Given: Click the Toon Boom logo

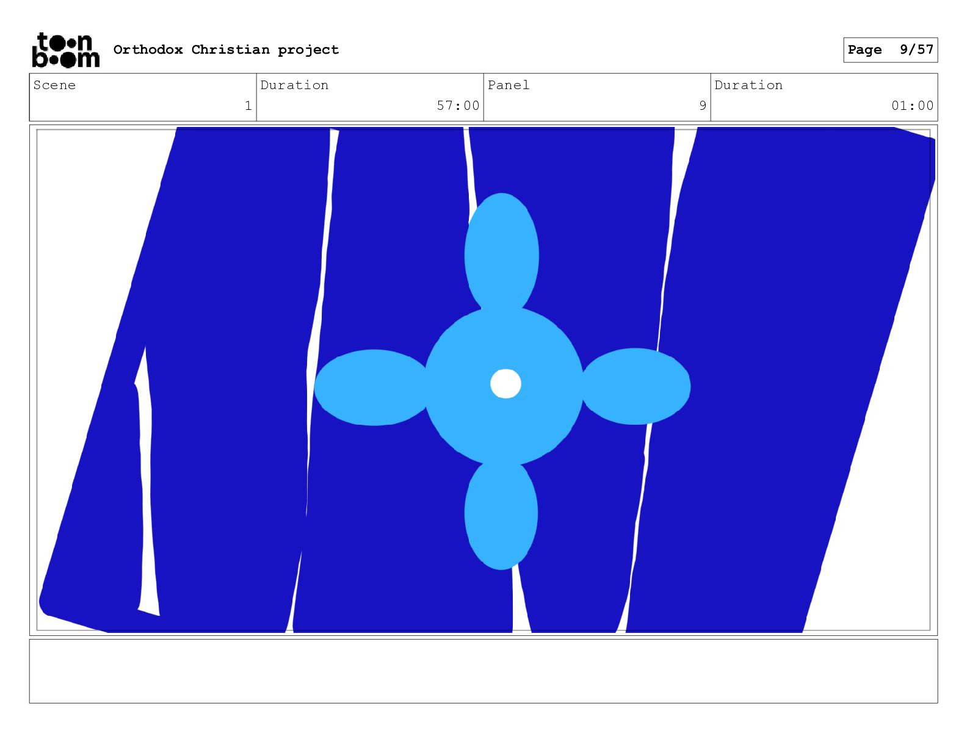Looking at the screenshot, I should [65, 49].
